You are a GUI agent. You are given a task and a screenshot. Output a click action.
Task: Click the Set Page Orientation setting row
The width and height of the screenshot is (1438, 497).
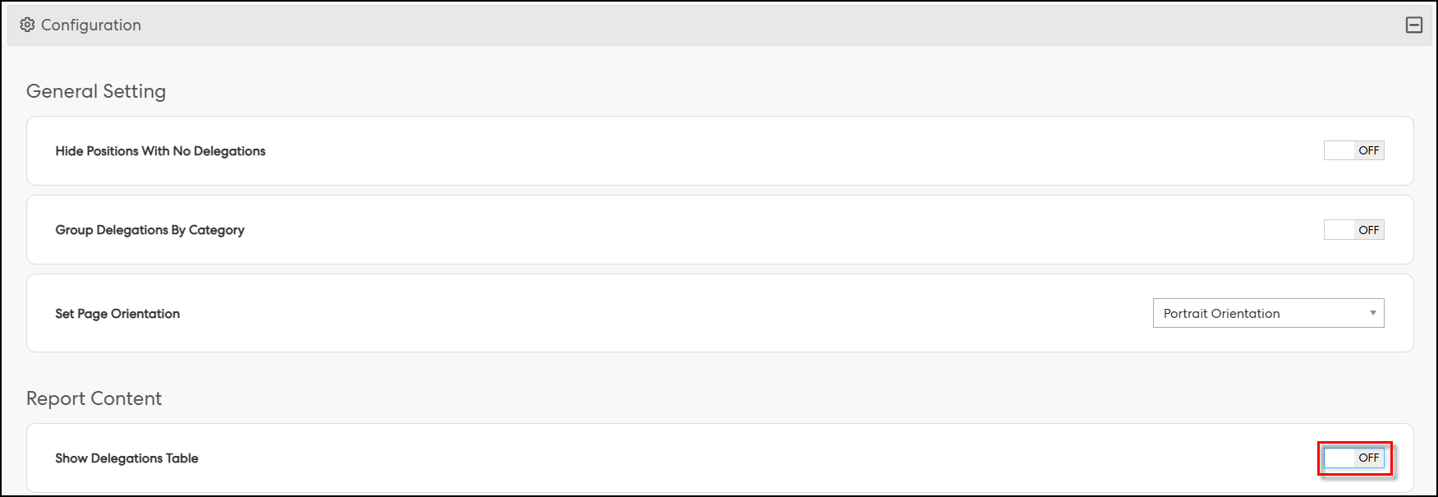(720, 313)
